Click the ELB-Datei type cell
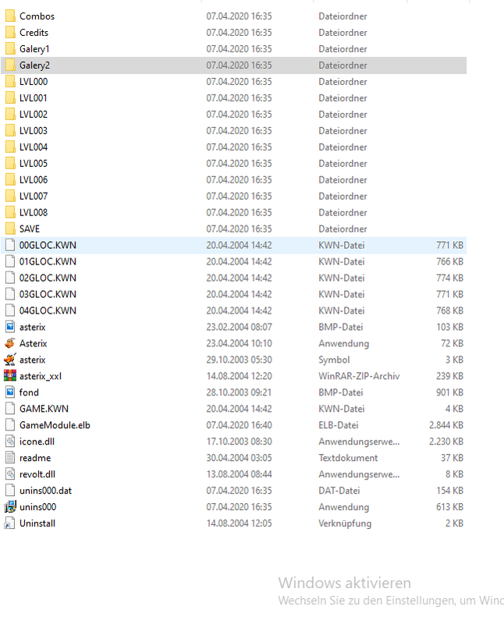 339,425
